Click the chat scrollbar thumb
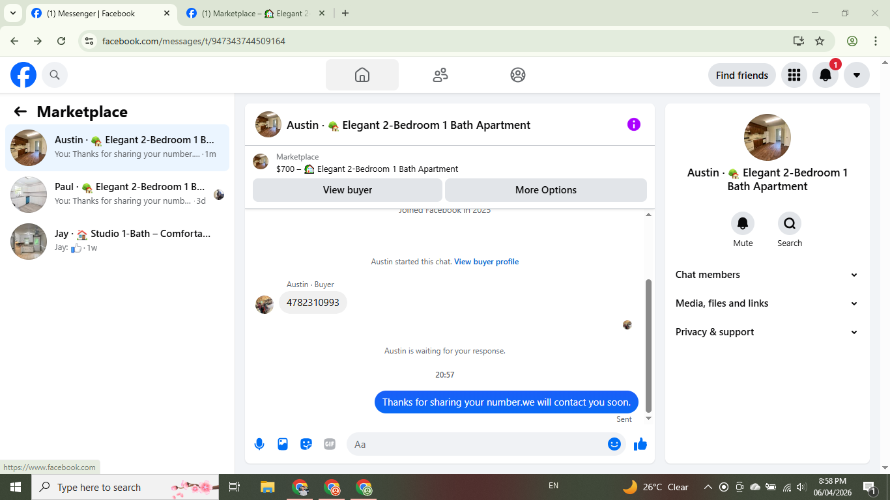 (x=648, y=346)
